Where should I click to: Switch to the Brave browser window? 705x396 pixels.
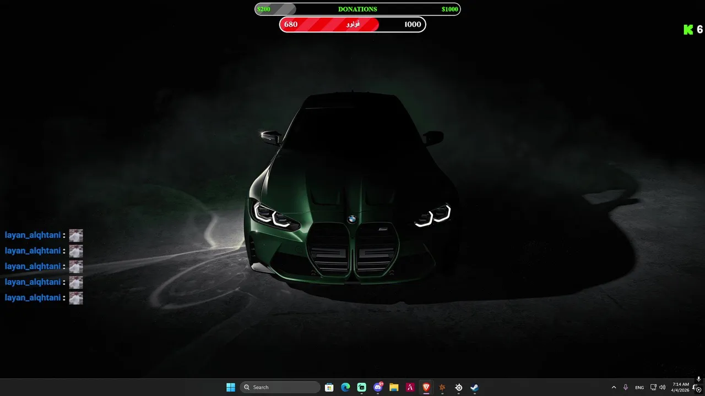pyautogui.click(x=426, y=387)
